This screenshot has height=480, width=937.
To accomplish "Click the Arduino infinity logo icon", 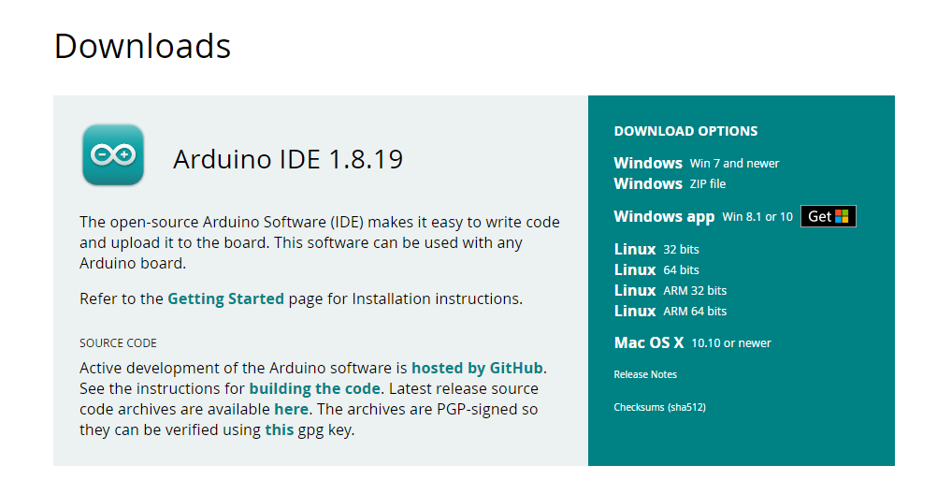I will (x=113, y=154).
